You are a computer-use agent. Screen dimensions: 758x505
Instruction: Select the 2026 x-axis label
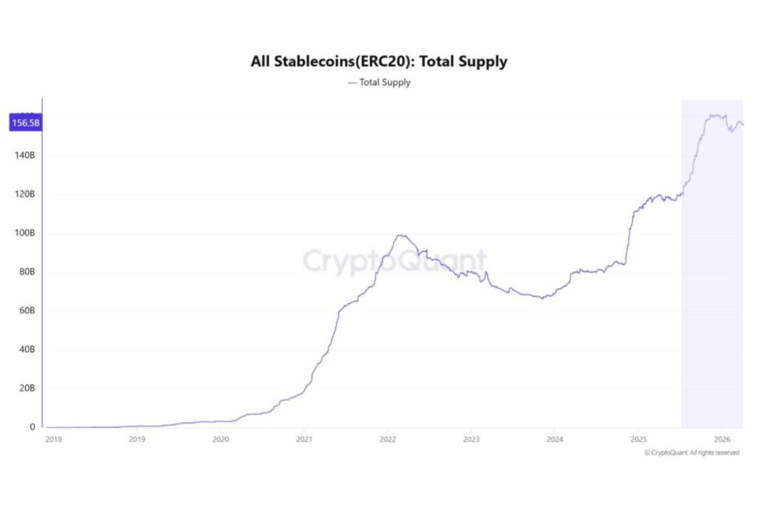722,439
